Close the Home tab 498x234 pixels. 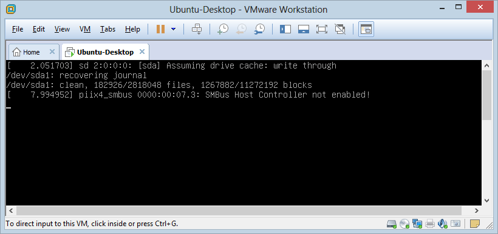(x=52, y=52)
